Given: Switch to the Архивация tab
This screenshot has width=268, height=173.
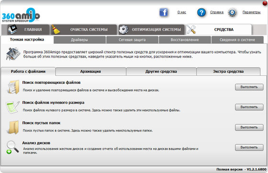Looking at the screenshot, I should click(91, 71).
